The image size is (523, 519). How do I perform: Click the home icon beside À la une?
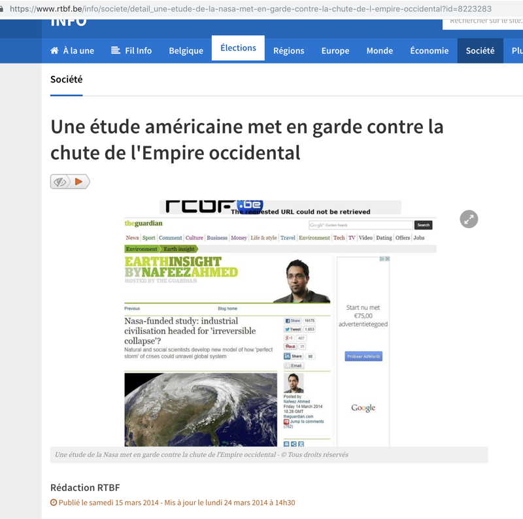[x=54, y=50]
